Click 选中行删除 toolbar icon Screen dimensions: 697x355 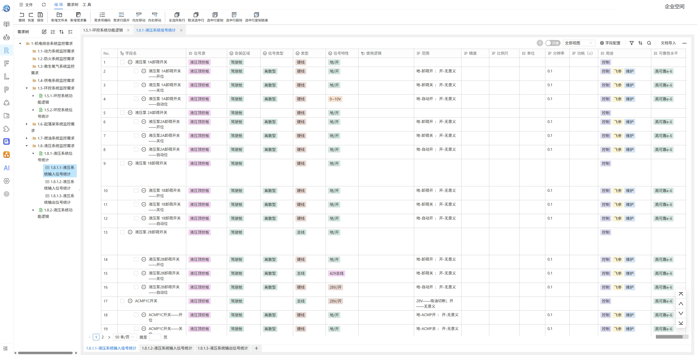point(234,15)
